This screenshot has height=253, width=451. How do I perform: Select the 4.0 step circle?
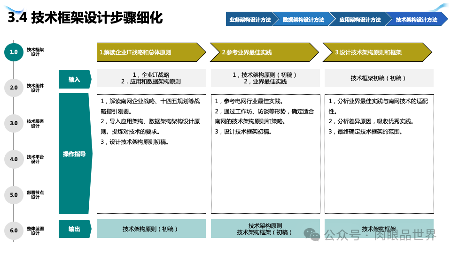pyautogui.click(x=14, y=159)
